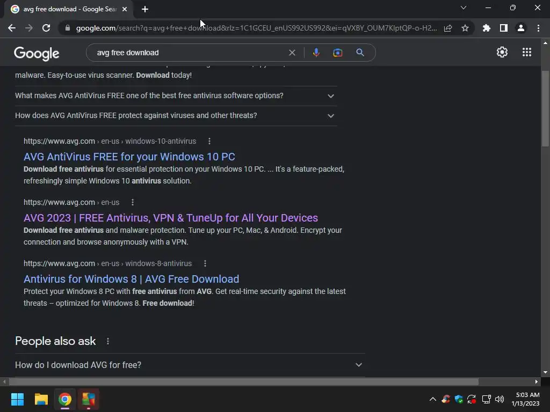Open File Explorer from the taskbar

[x=41, y=399]
